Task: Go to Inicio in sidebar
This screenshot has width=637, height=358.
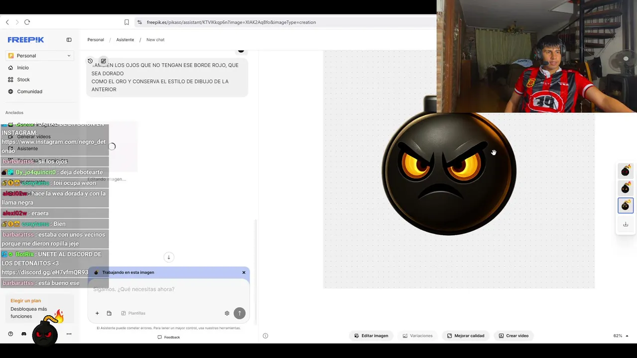Action: pyautogui.click(x=23, y=68)
